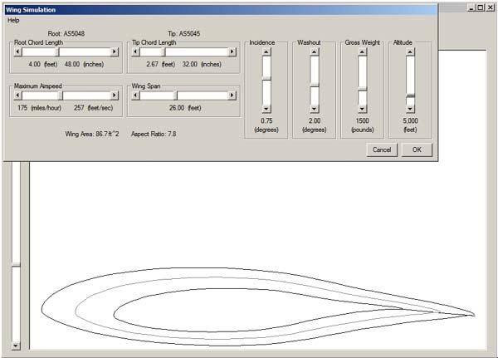
Task: Maximize the background window
Action: point(481,8)
